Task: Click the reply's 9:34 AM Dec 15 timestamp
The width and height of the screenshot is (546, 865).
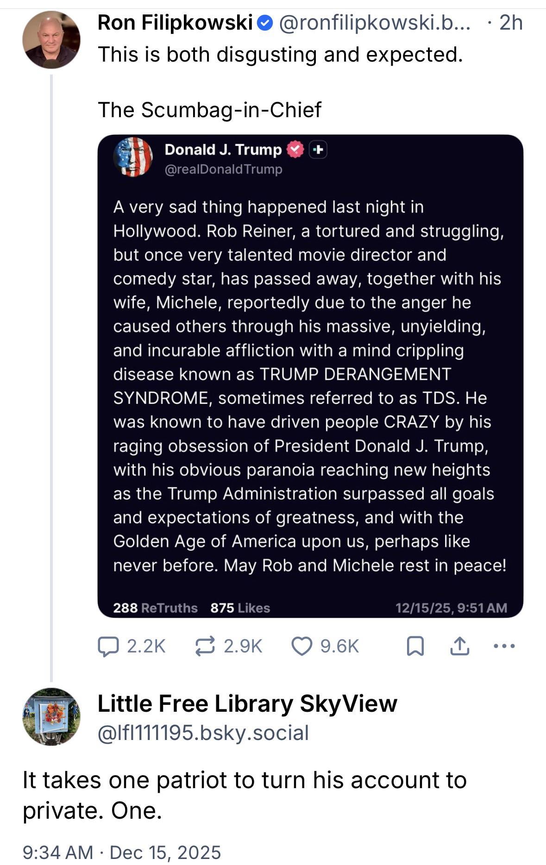Action: click(121, 852)
